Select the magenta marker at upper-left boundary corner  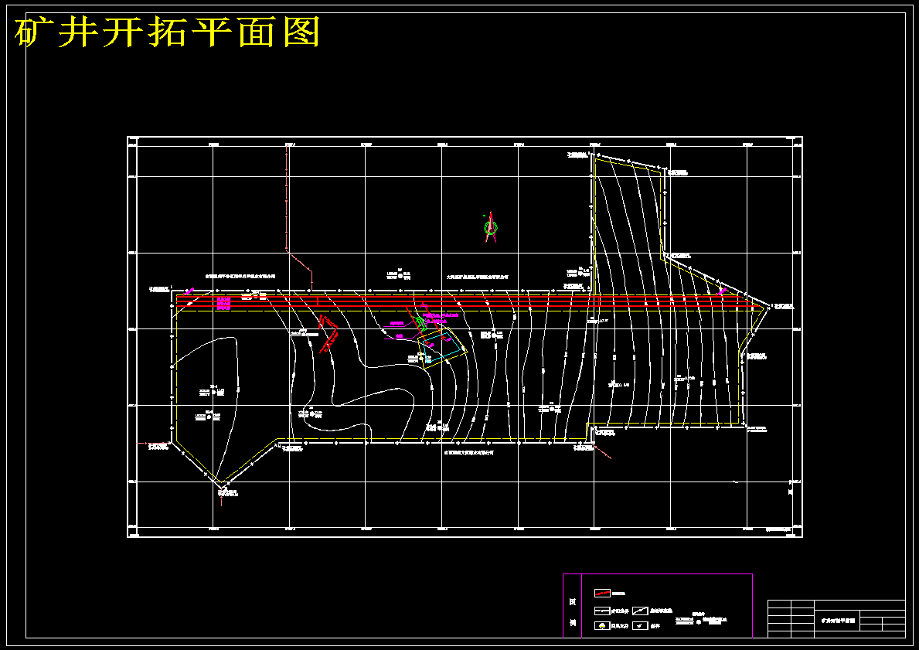point(188,291)
